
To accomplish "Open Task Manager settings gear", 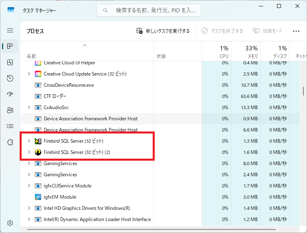I will click(10, 223).
